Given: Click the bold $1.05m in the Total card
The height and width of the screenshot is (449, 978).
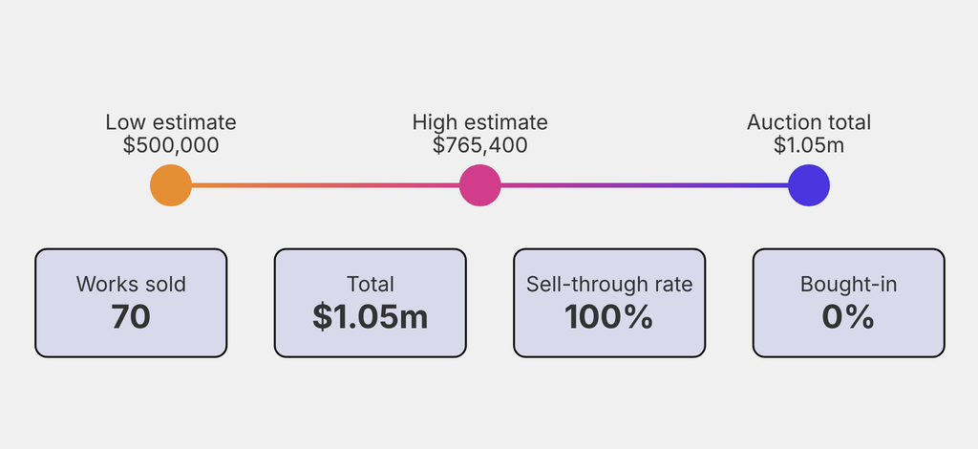Looking at the screenshot, I should click(371, 317).
